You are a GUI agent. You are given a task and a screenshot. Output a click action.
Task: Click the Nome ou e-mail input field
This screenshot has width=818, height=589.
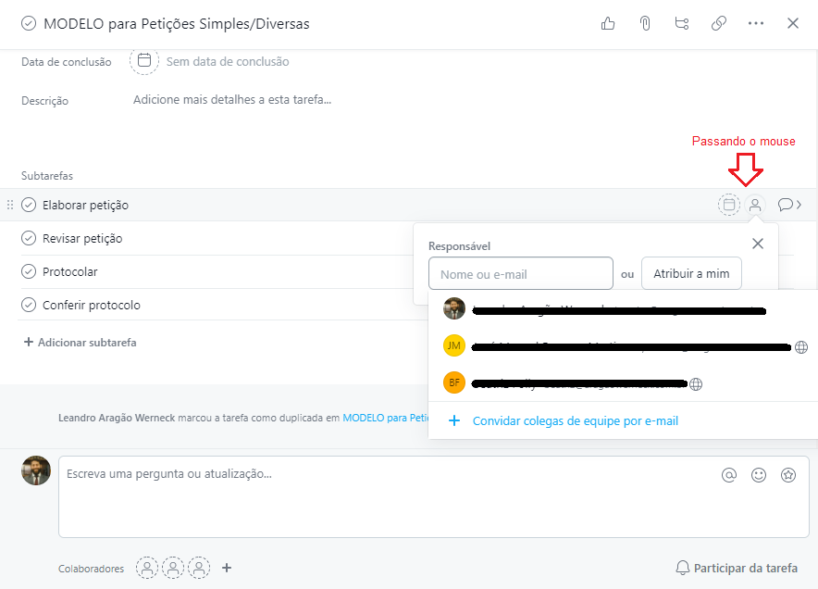point(520,274)
